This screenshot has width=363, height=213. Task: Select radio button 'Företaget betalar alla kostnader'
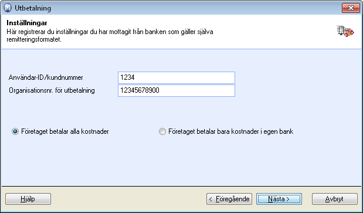pyautogui.click(x=15, y=132)
